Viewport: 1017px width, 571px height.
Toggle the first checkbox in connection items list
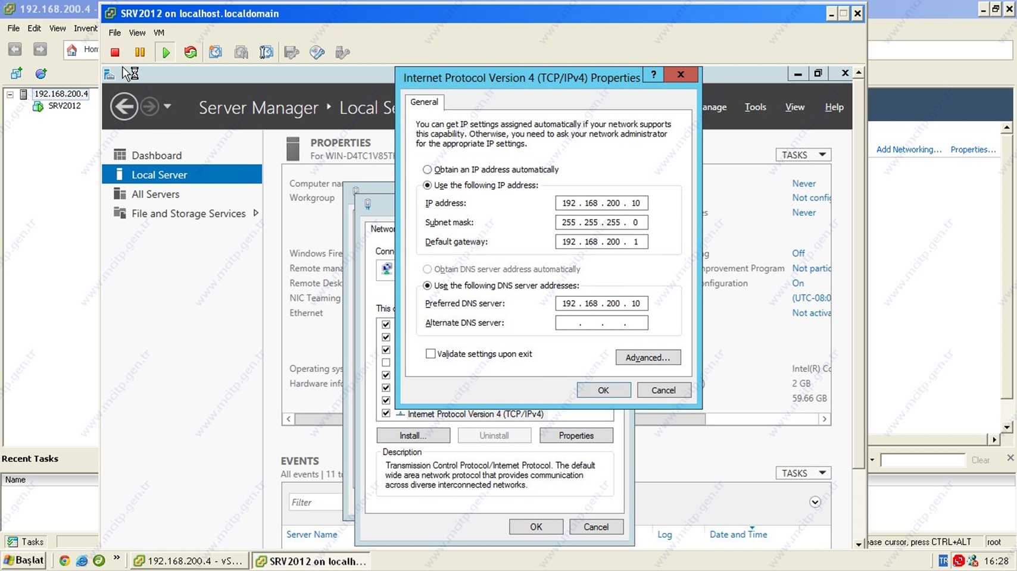coord(386,324)
